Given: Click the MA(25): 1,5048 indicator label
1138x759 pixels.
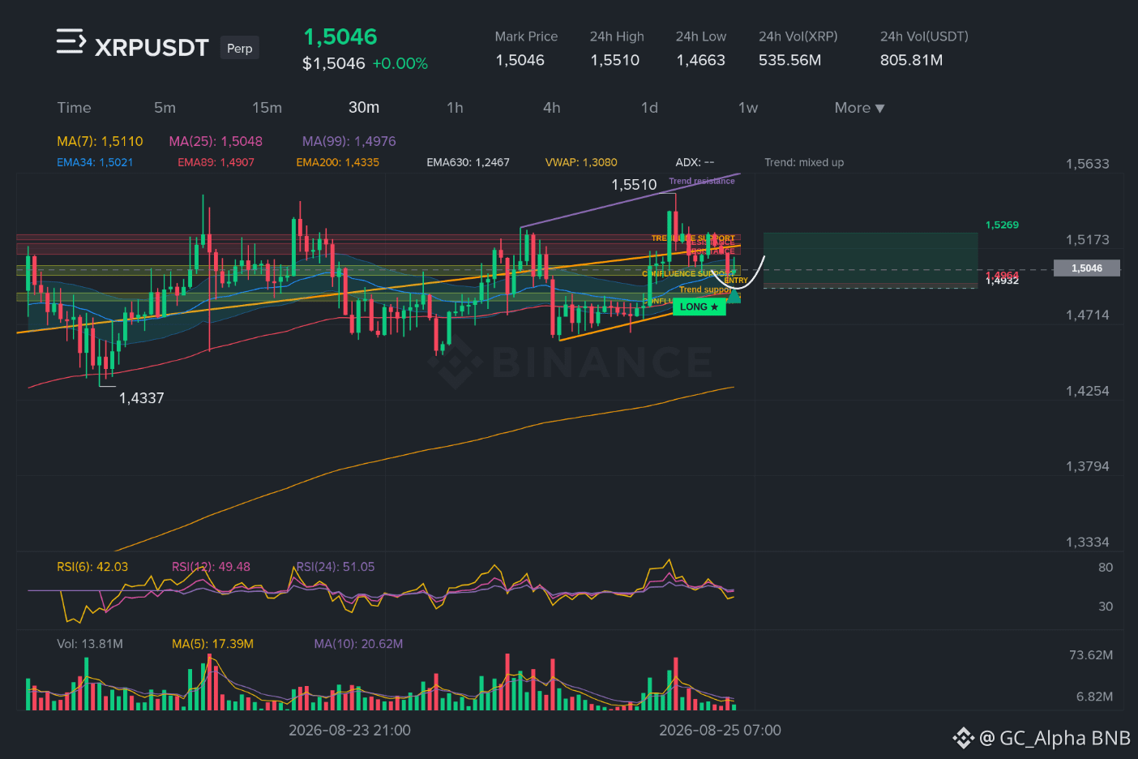Looking at the screenshot, I should click(x=216, y=141).
